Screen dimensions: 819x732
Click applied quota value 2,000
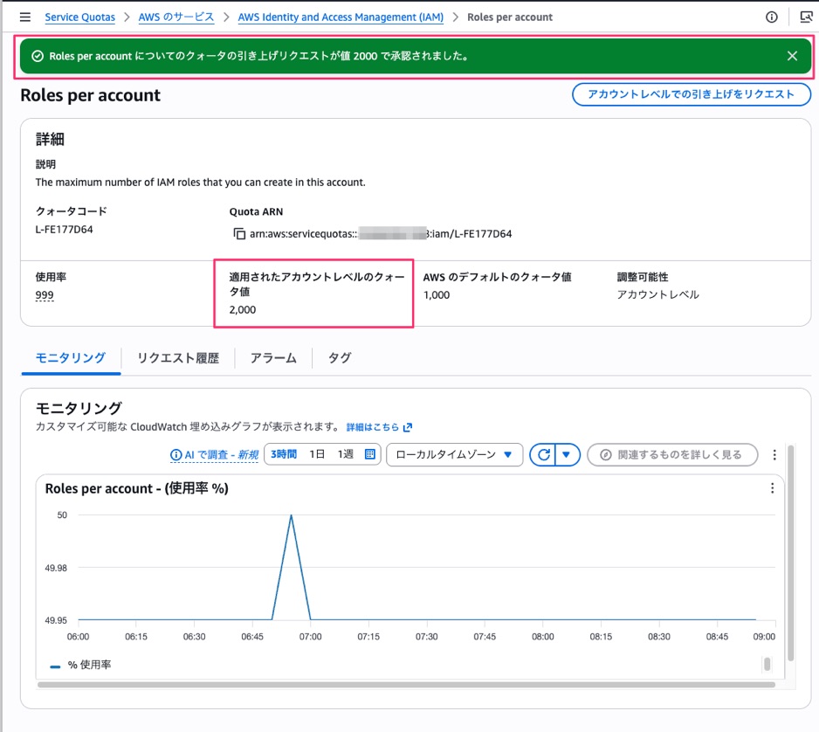(243, 310)
